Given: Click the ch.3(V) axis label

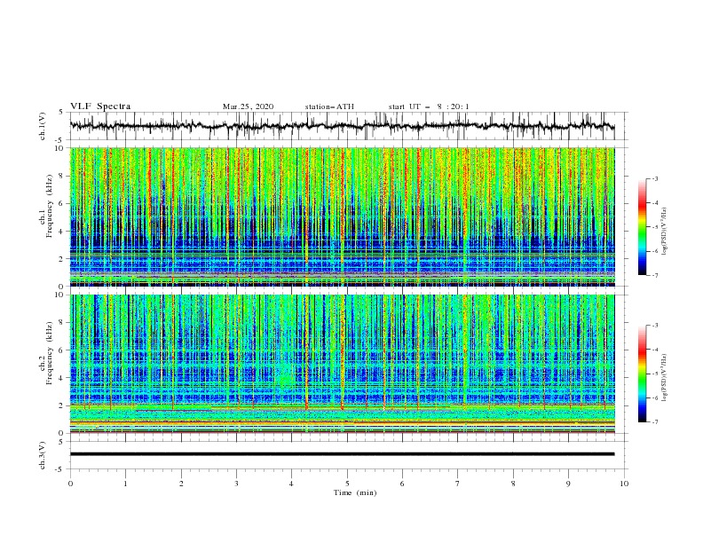Looking at the screenshot, I should (x=43, y=455).
